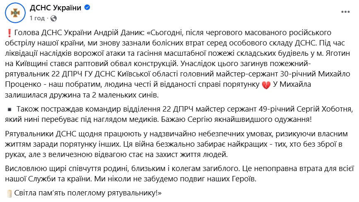Click the candle emoji in last line

pyautogui.click(x=10, y=193)
